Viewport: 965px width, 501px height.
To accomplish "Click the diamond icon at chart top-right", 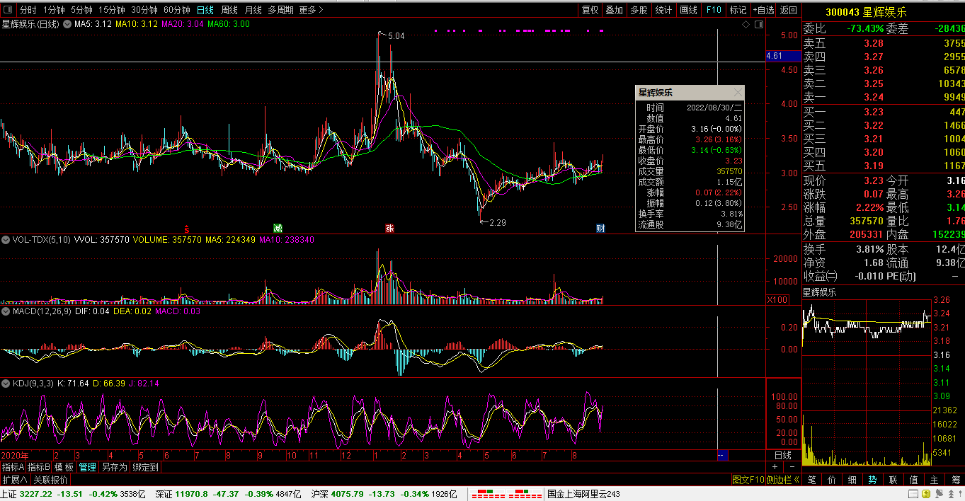I will tap(746, 25).
